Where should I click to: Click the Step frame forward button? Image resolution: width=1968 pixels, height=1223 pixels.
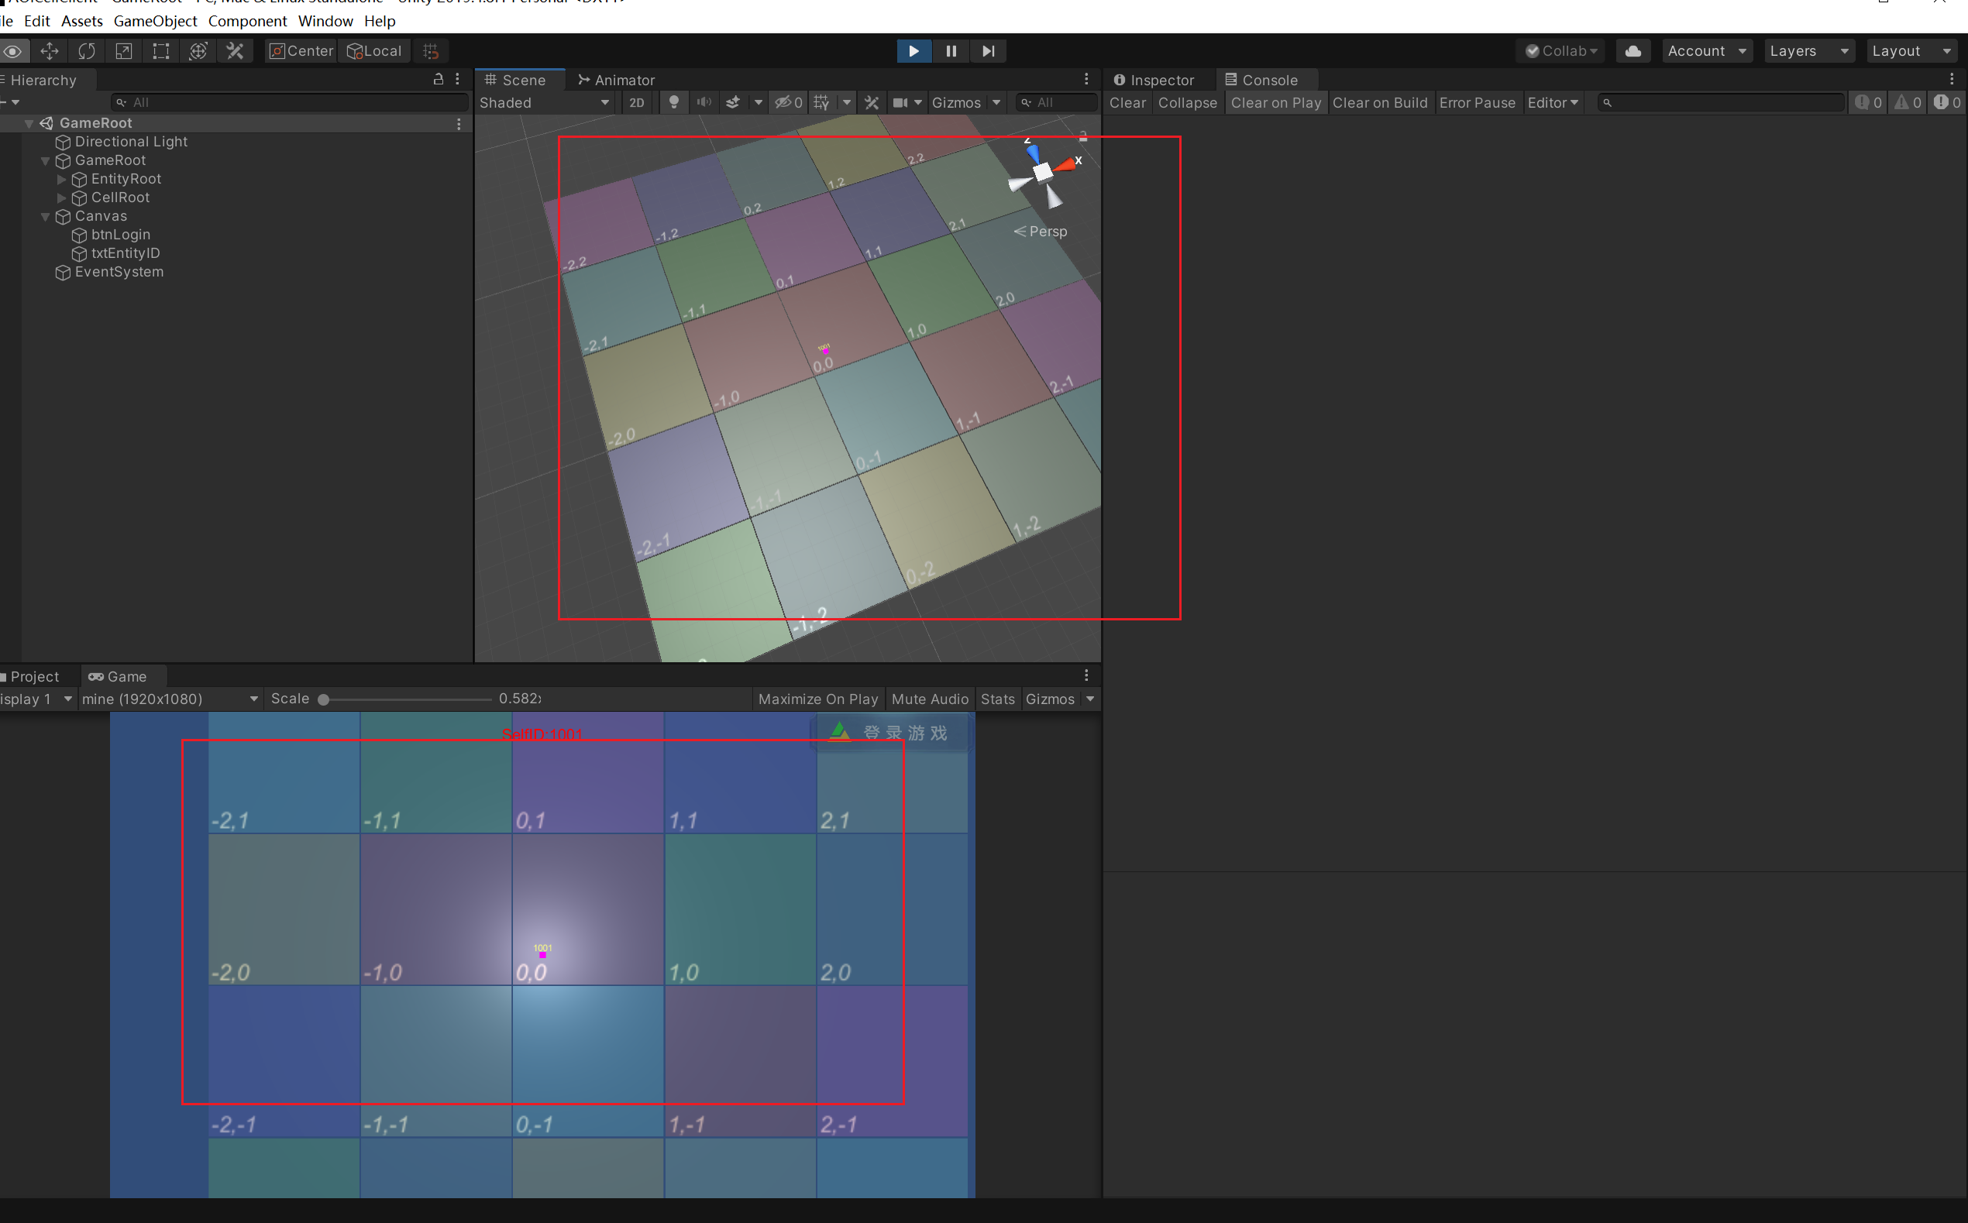pos(989,51)
